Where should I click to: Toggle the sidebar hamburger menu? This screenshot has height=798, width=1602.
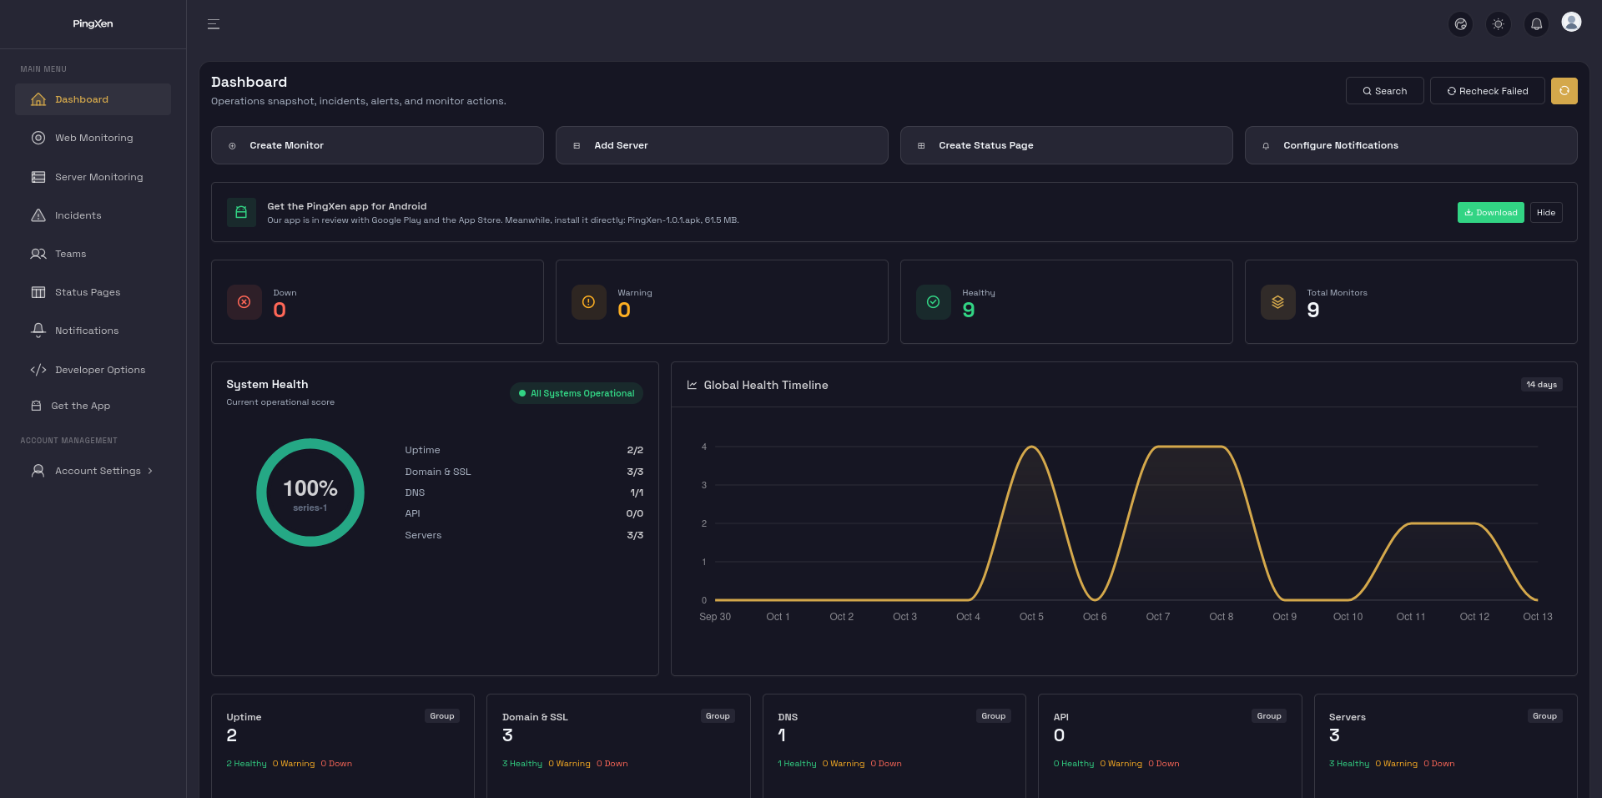point(214,24)
